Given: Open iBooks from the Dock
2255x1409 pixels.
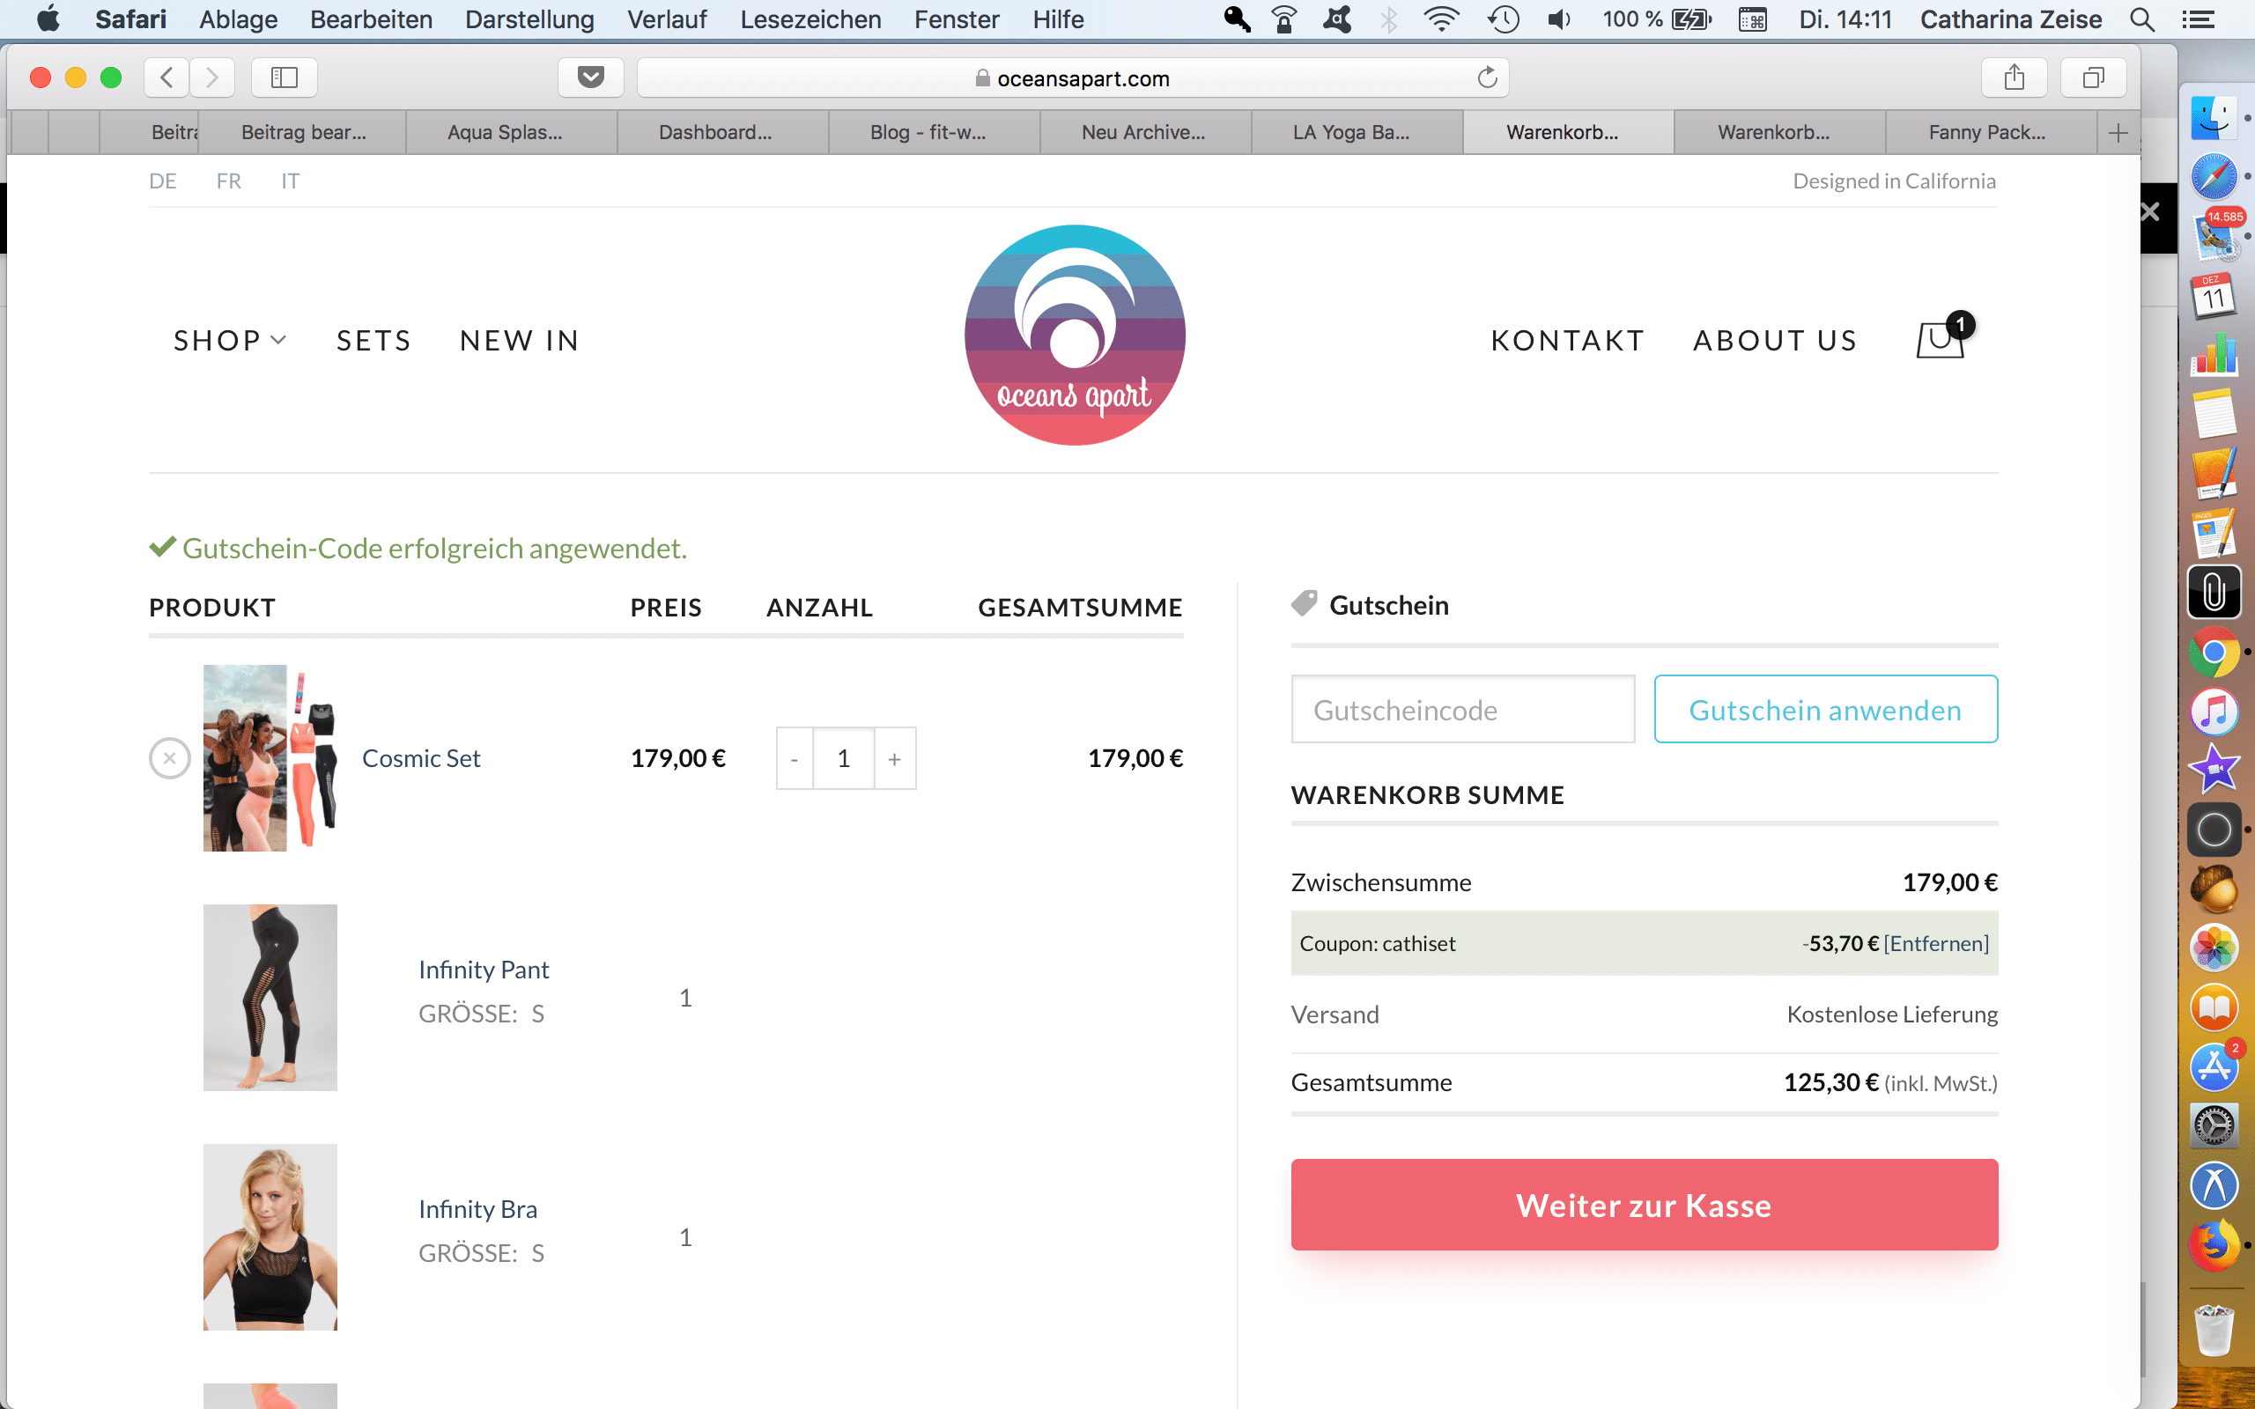Looking at the screenshot, I should click(2214, 1007).
